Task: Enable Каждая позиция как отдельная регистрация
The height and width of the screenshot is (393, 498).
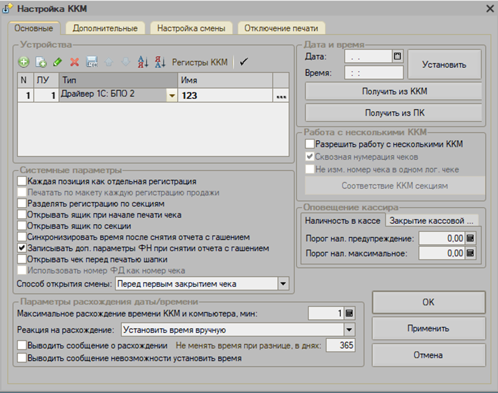Action: click(x=21, y=181)
